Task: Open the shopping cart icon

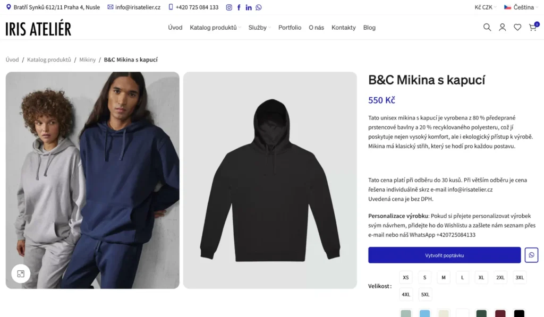Action: 533,27
